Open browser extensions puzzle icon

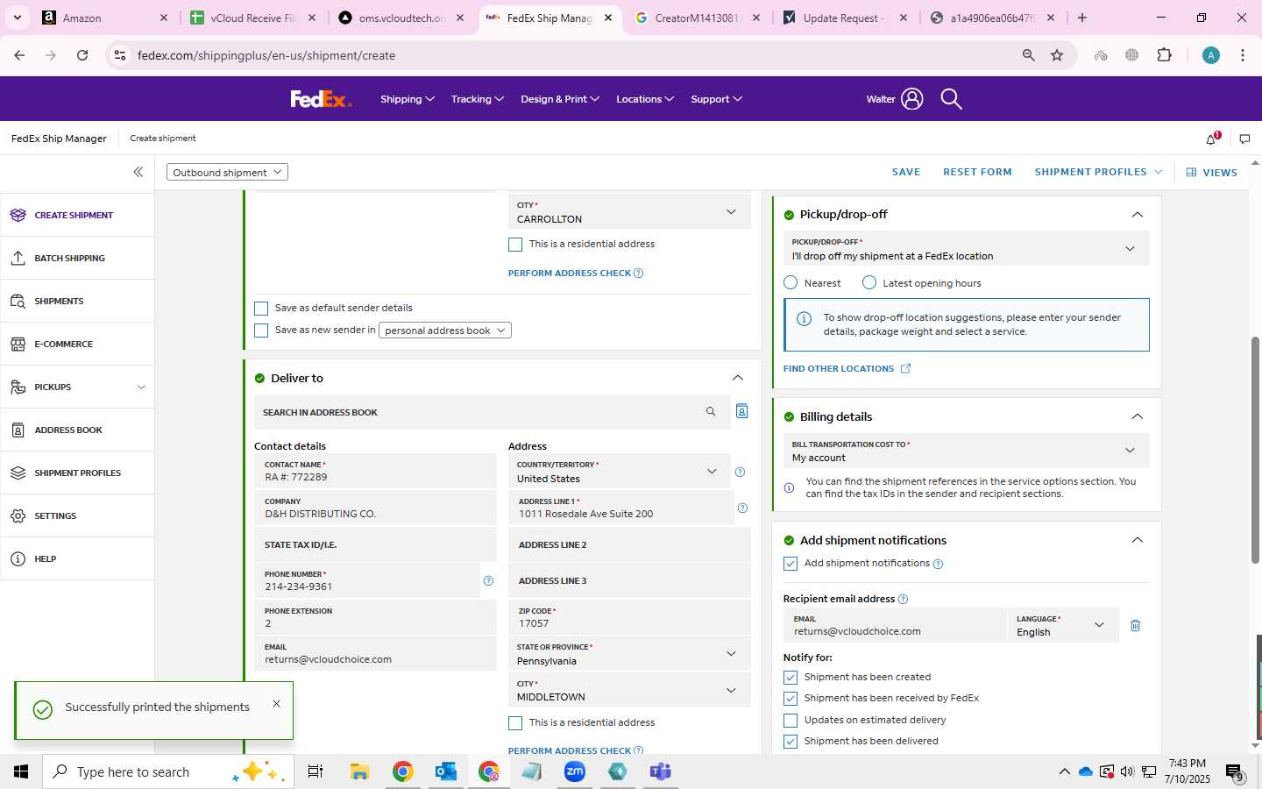(x=1164, y=55)
